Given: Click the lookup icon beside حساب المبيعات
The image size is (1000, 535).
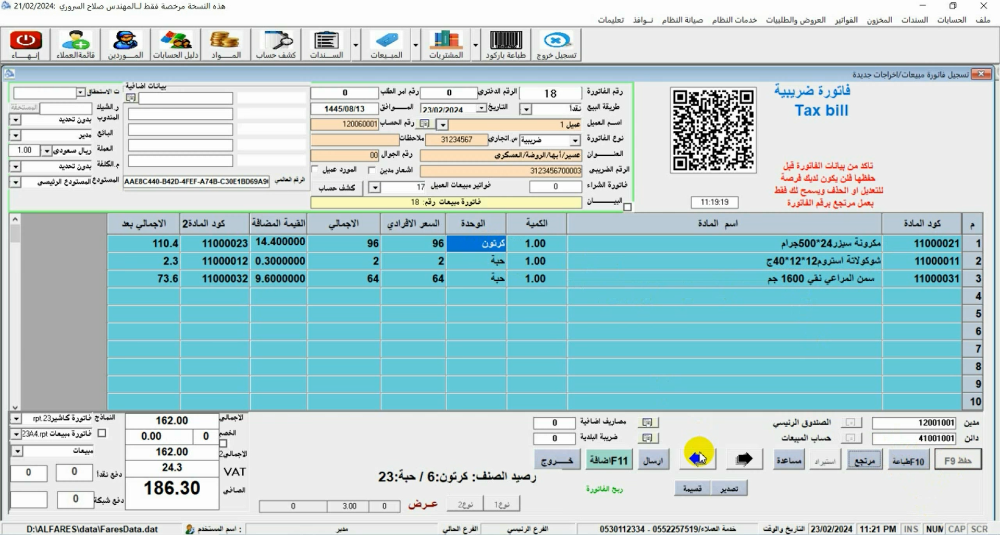Looking at the screenshot, I should (x=850, y=438).
